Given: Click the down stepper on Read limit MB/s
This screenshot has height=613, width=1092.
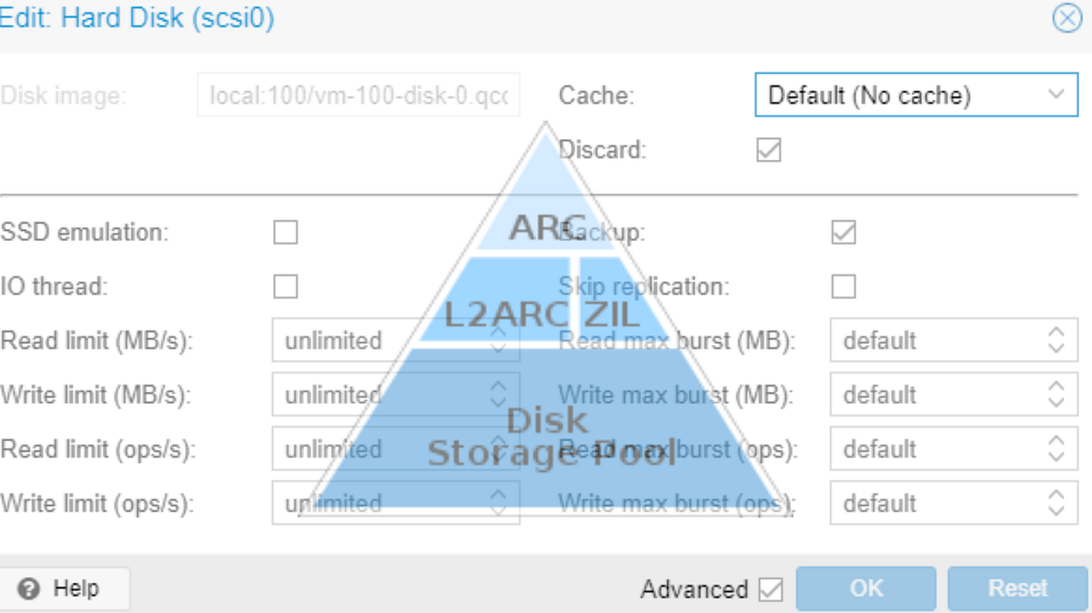Looking at the screenshot, I should [x=499, y=347].
